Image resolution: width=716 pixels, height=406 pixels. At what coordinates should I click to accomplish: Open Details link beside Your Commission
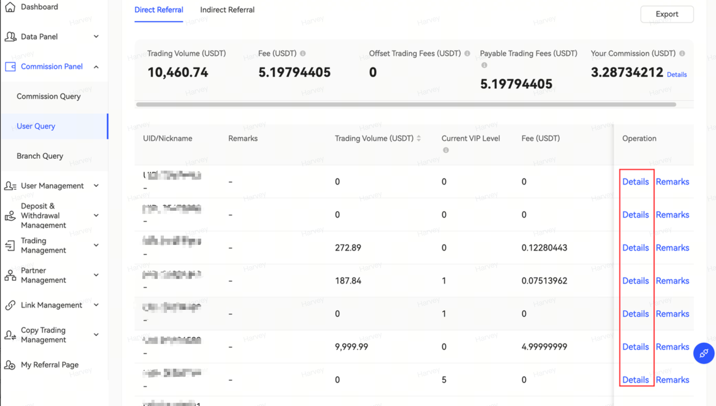(677, 74)
